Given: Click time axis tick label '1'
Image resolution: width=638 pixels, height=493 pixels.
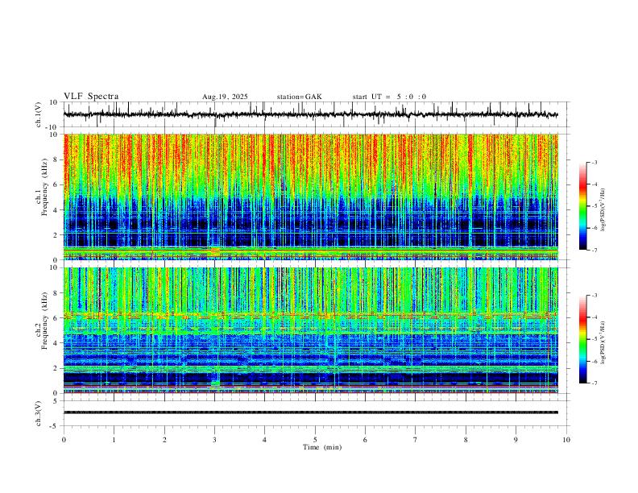Looking at the screenshot, I should point(114,440).
